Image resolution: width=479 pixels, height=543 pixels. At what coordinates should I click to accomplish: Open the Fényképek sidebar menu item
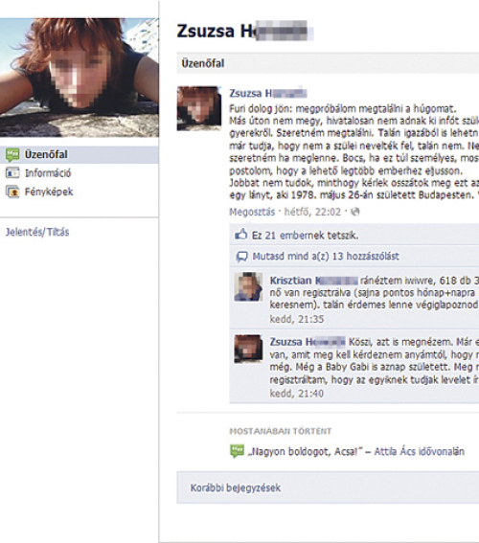point(49,192)
